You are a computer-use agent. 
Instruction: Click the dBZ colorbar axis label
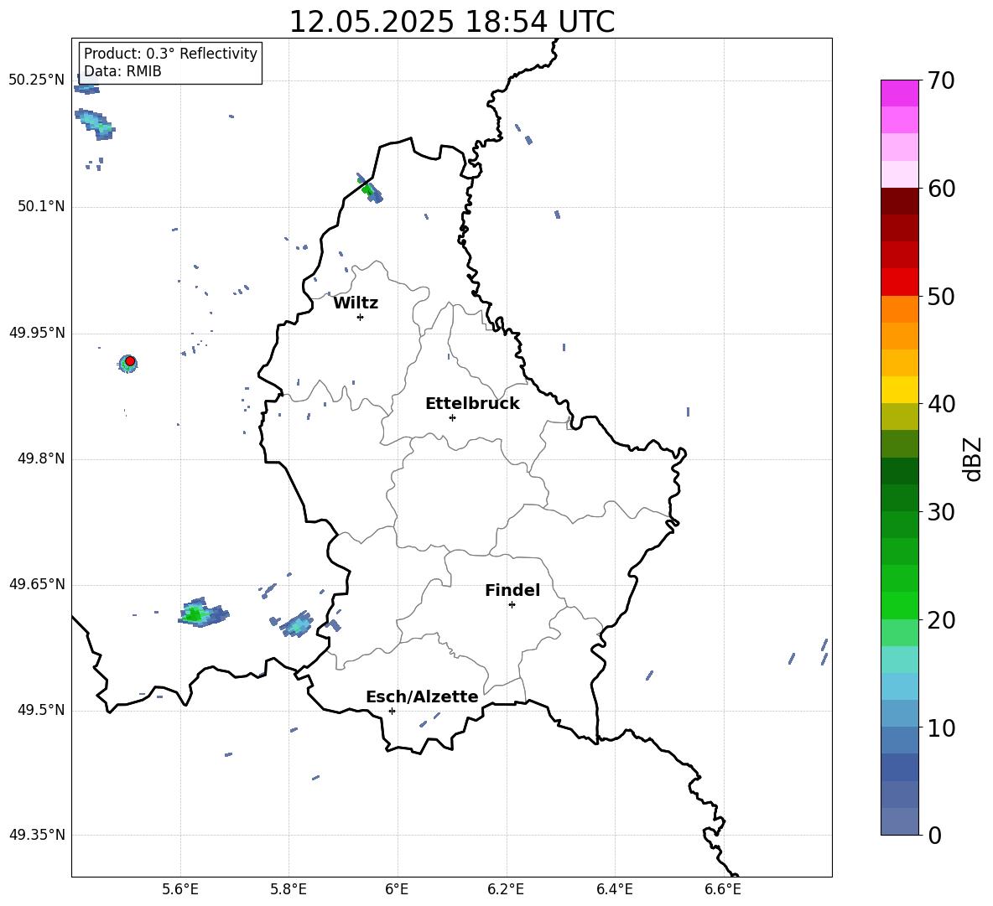click(x=972, y=458)
